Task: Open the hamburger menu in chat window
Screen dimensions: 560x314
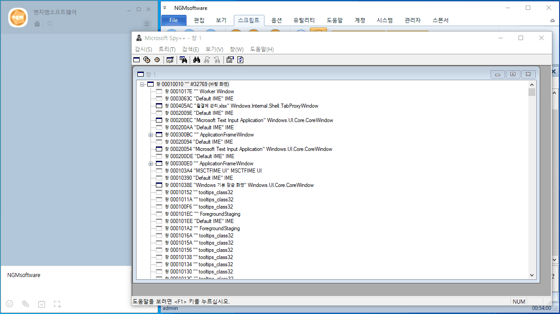Action: (147, 24)
